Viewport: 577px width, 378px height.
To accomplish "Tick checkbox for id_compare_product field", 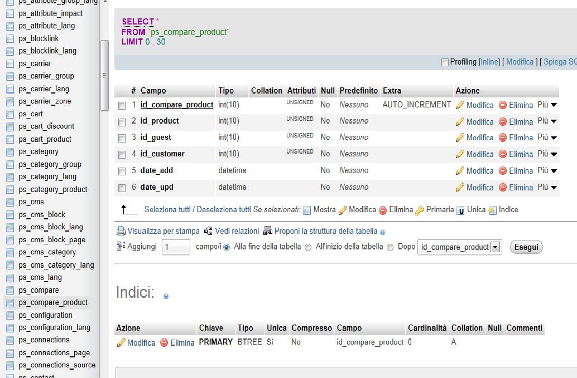I will point(122,106).
